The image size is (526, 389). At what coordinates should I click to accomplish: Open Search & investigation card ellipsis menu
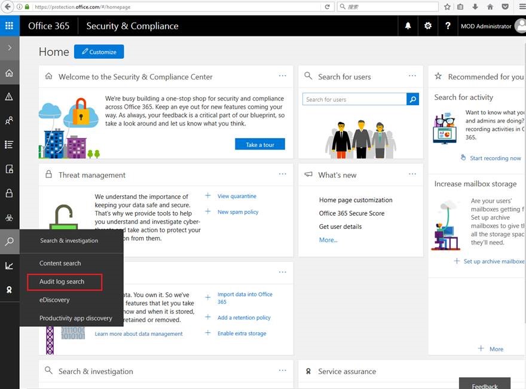click(x=283, y=370)
